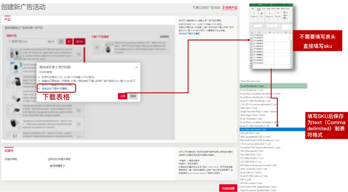Click the Format as Table icon in Excel
Screen dimensions: 348x192
tap(284, 15)
